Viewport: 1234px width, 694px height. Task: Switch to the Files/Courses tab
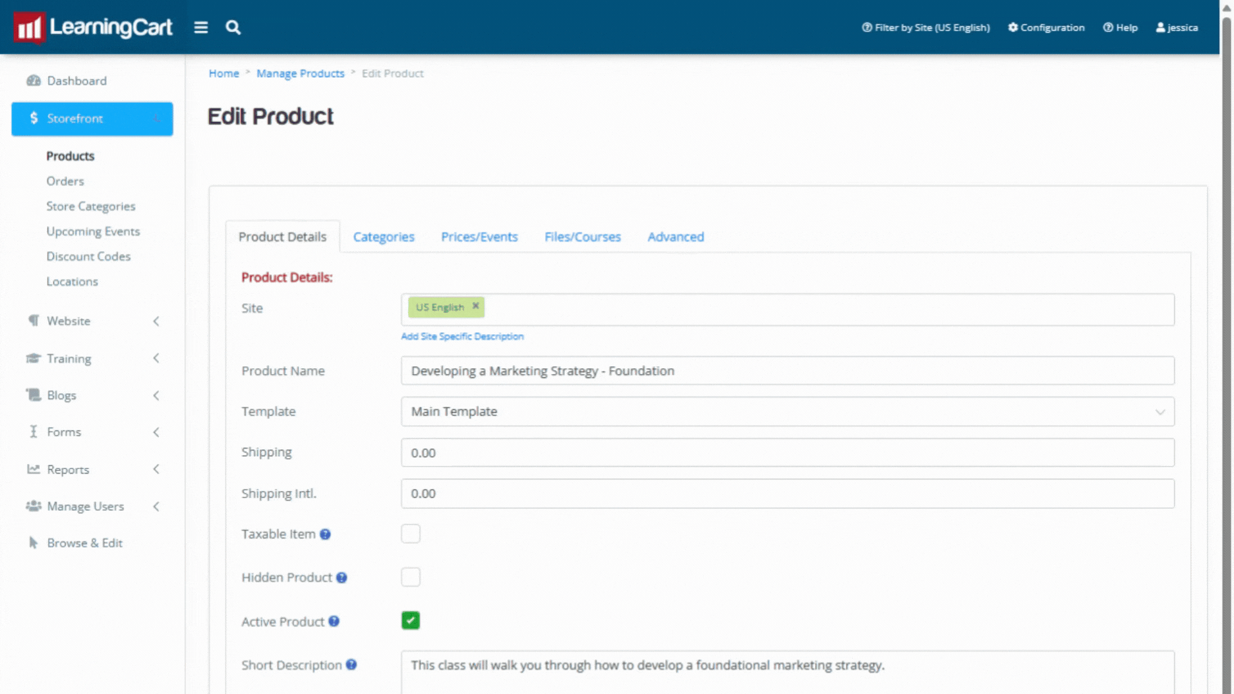(582, 237)
